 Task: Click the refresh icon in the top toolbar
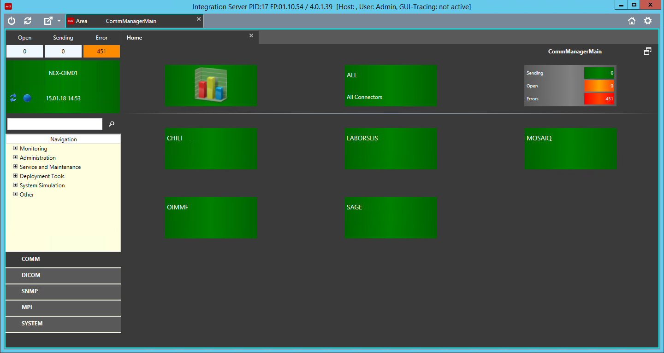point(28,21)
